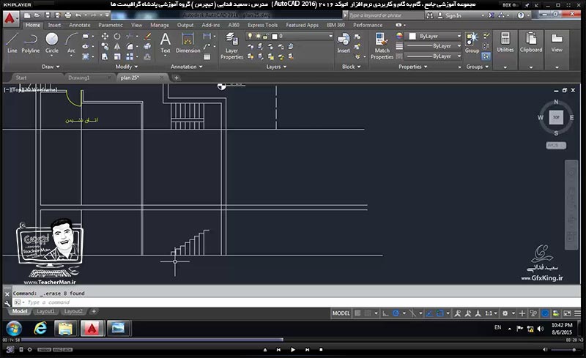Toggle snap mode in status bar

368,313
